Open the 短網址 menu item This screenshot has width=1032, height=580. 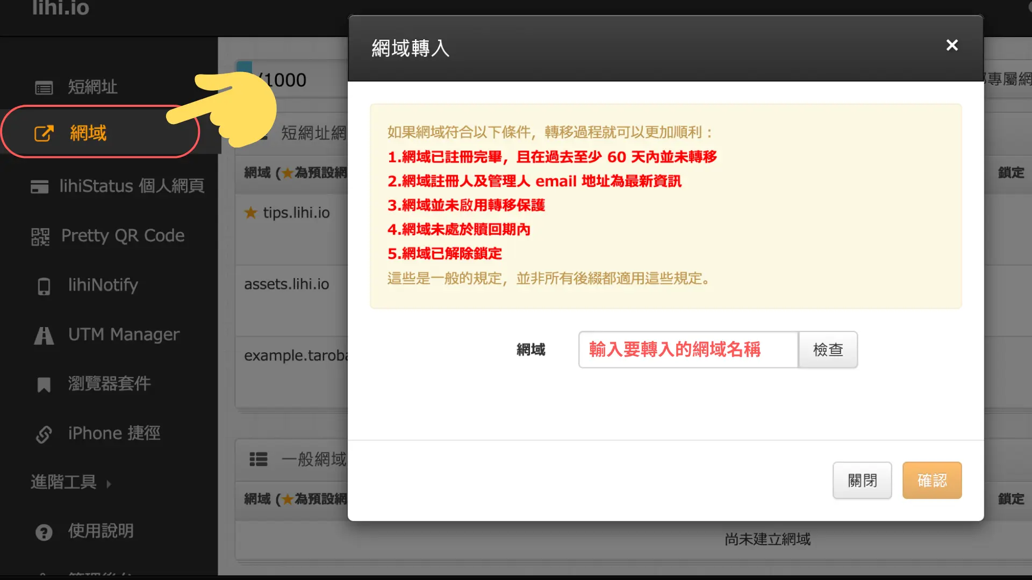point(92,87)
